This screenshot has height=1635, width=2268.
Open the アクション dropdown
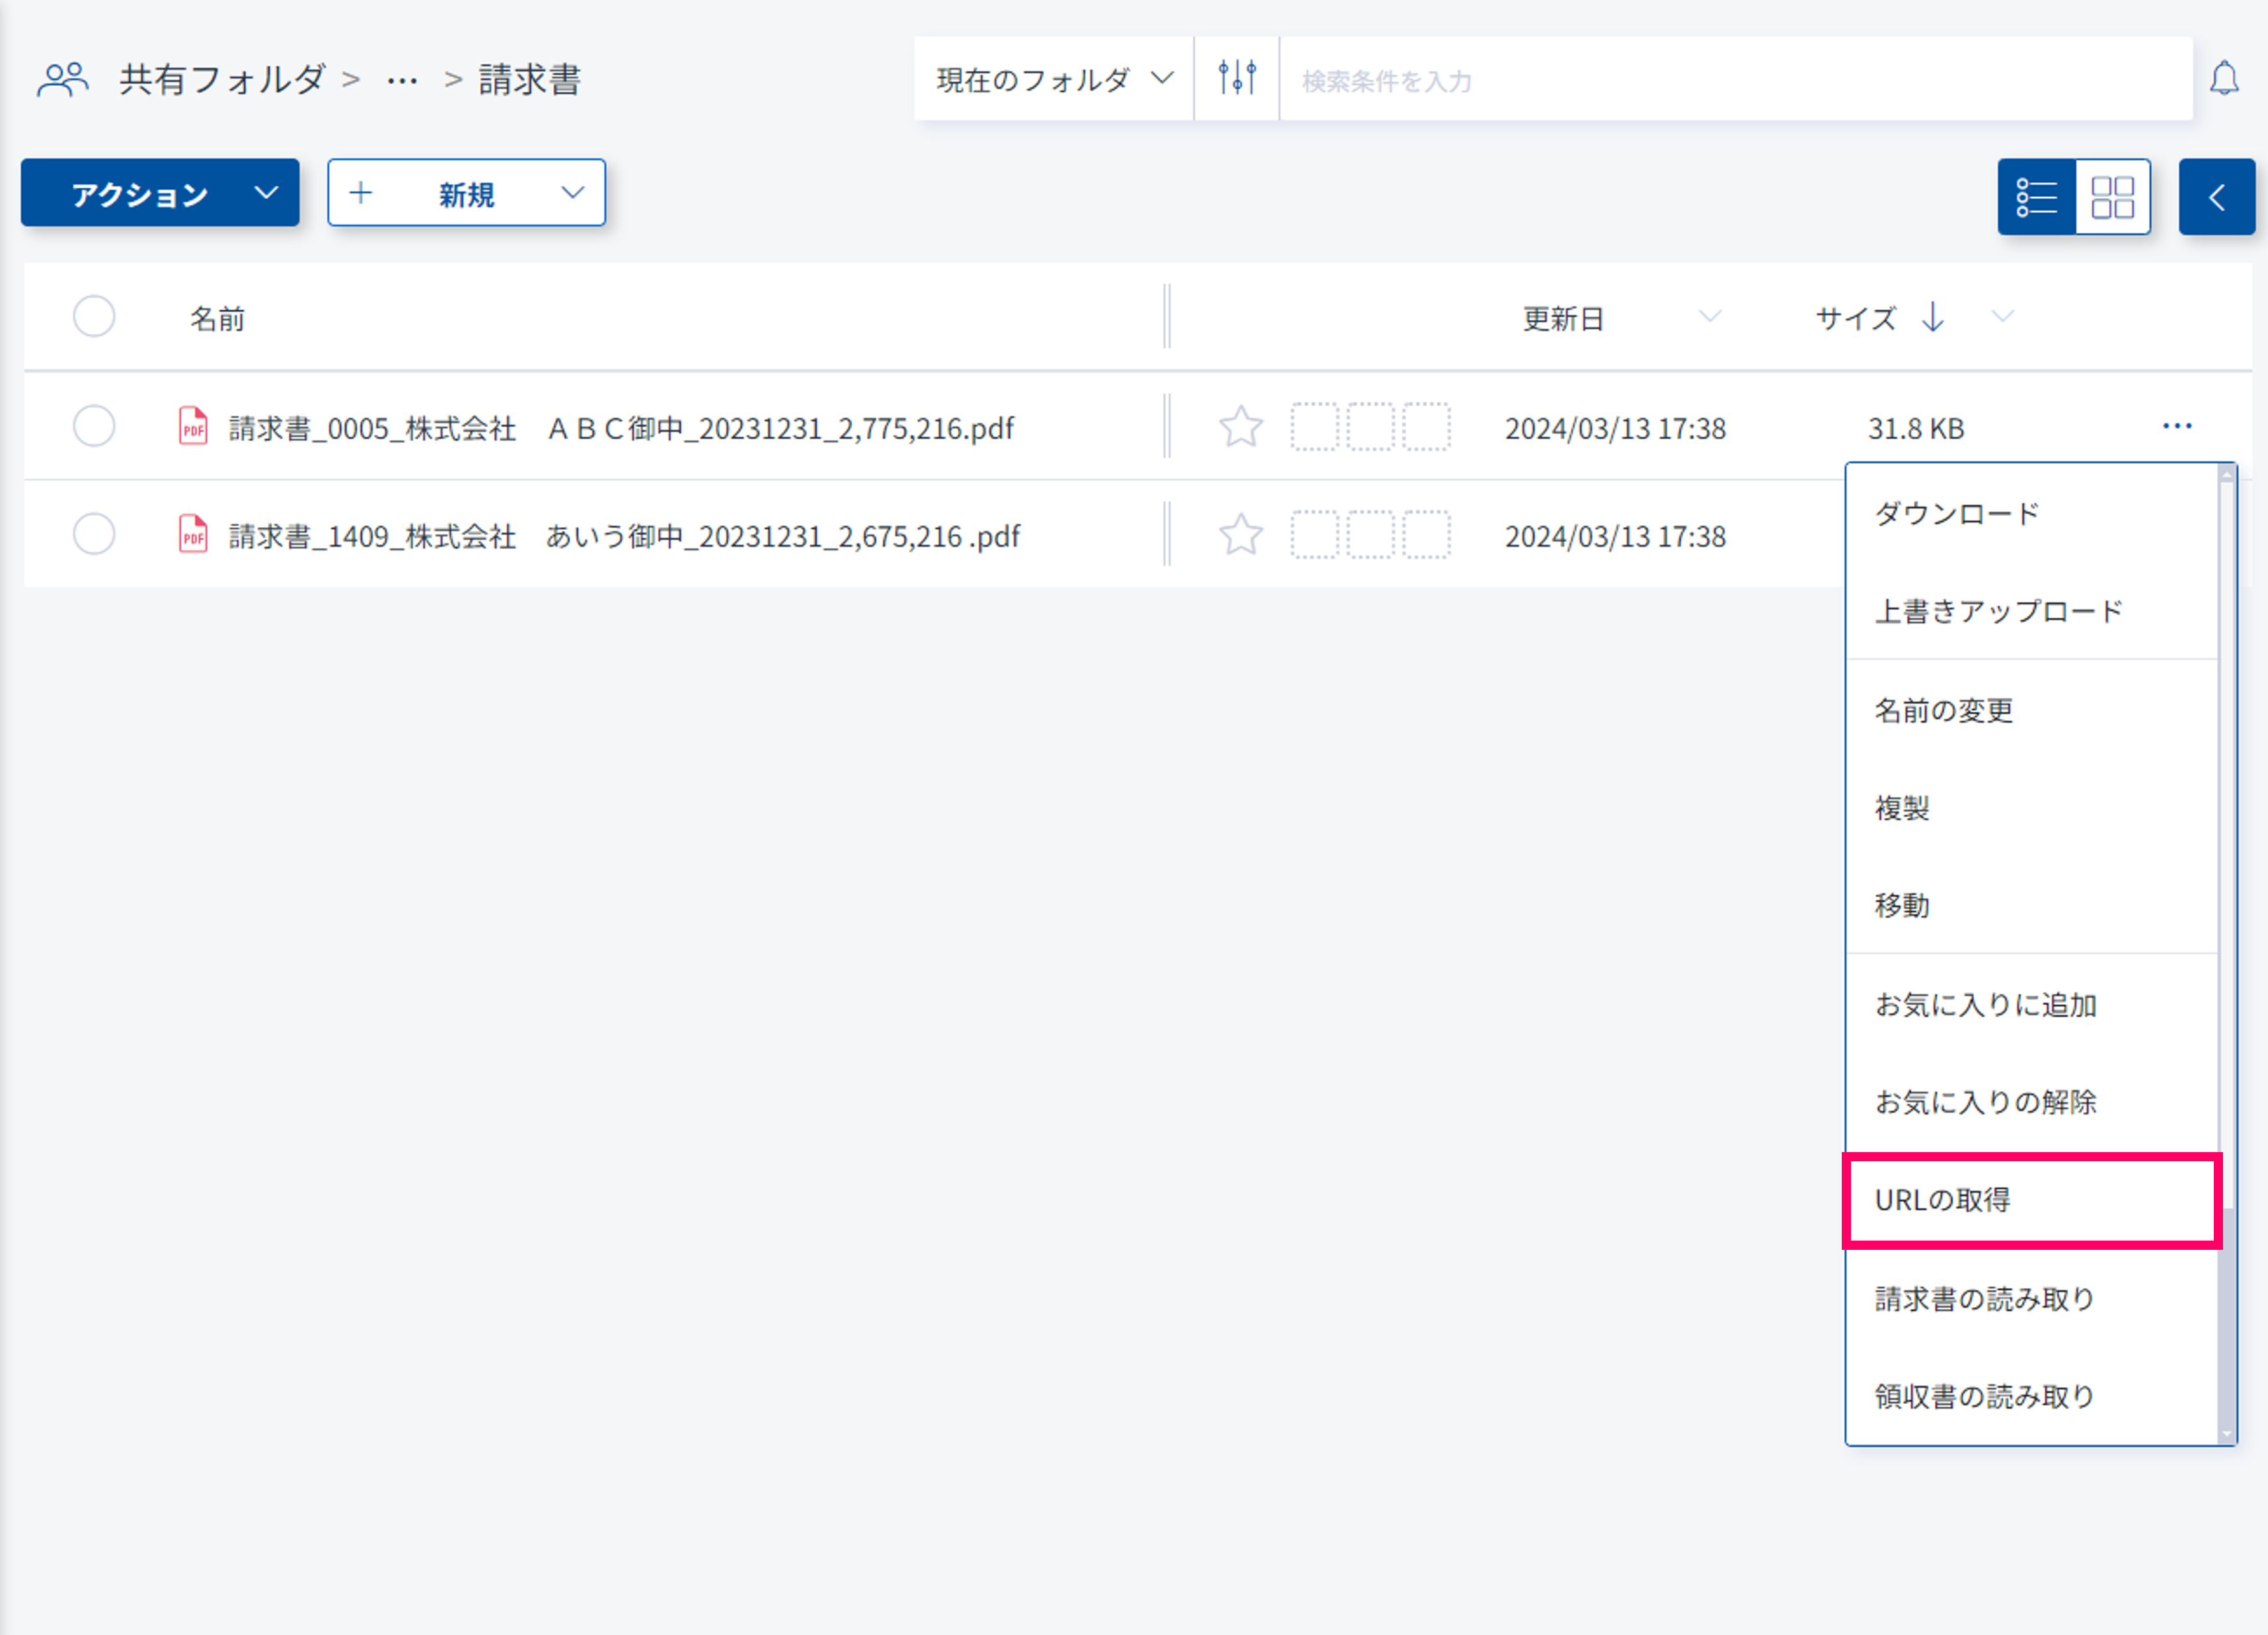point(160,193)
